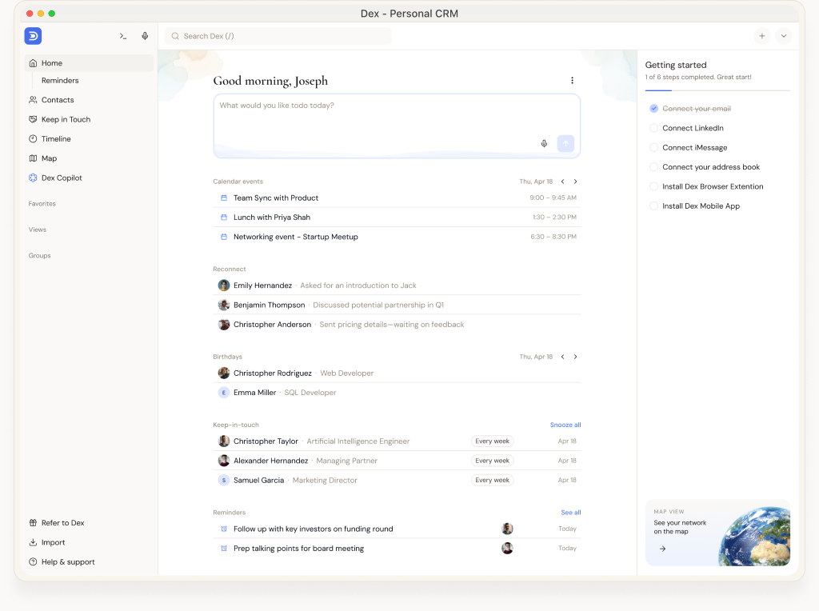Image resolution: width=819 pixels, height=611 pixels.
Task: Click calendar icon for Lunch with Priya Shah
Action: coord(224,218)
